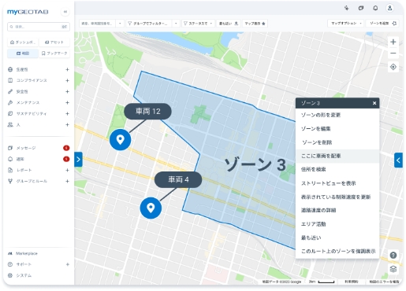This screenshot has height=291, width=406.
Task: Open the ステータスで filter dropdown
Action: 198,24
